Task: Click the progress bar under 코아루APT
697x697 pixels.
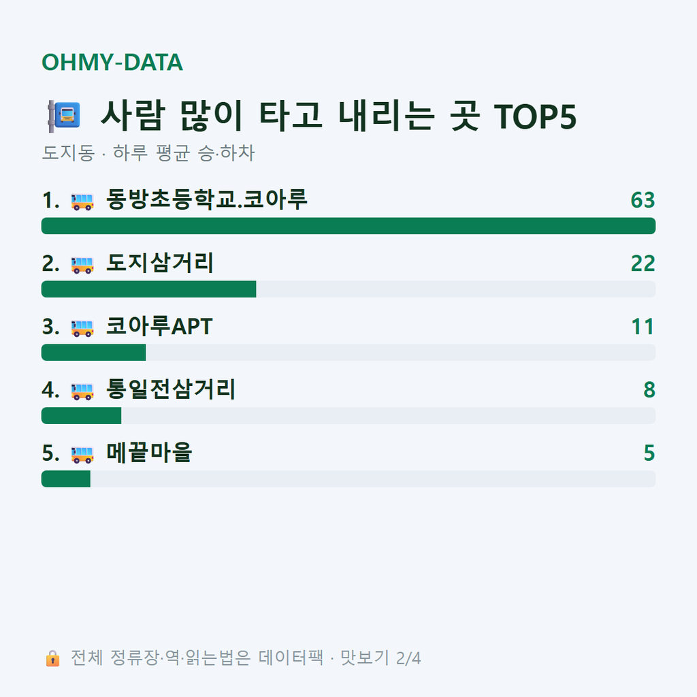Action: 348,353
